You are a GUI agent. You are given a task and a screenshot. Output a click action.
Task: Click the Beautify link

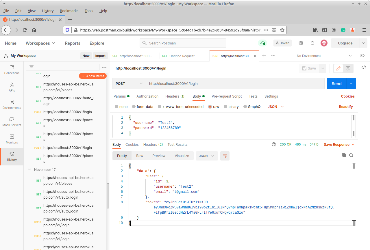point(346,107)
